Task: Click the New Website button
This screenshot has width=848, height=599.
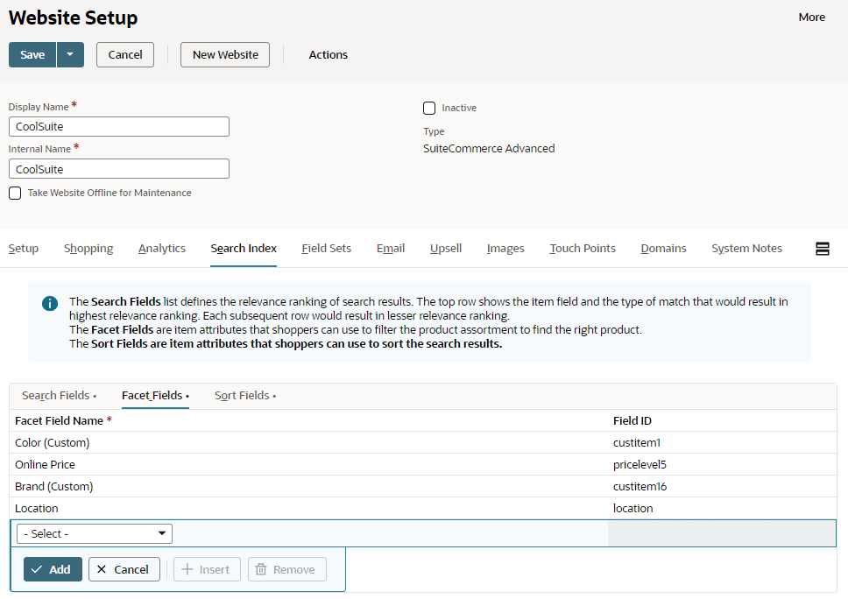Action: (225, 54)
